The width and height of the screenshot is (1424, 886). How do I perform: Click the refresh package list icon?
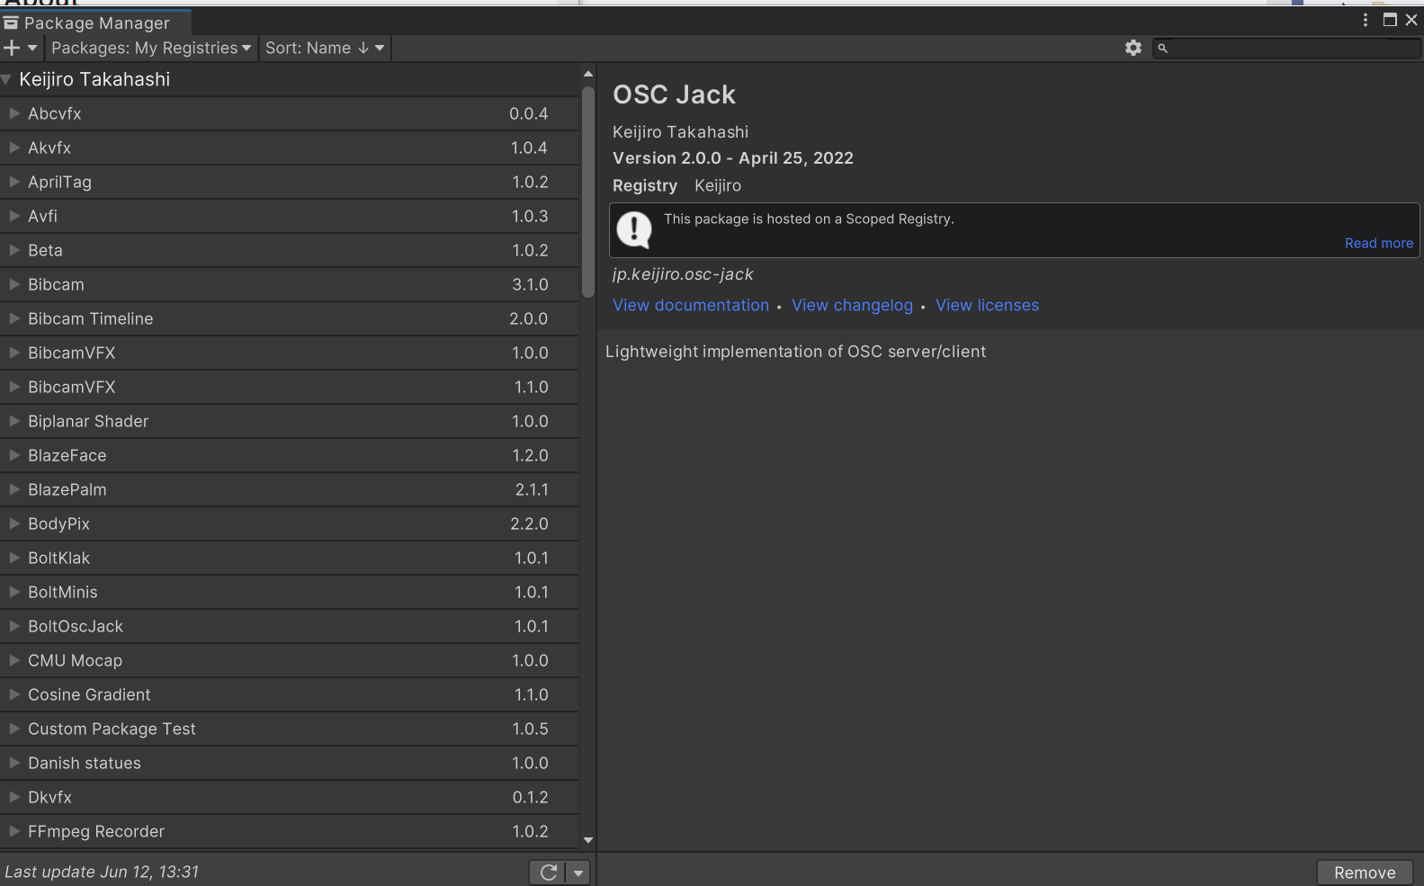point(548,872)
